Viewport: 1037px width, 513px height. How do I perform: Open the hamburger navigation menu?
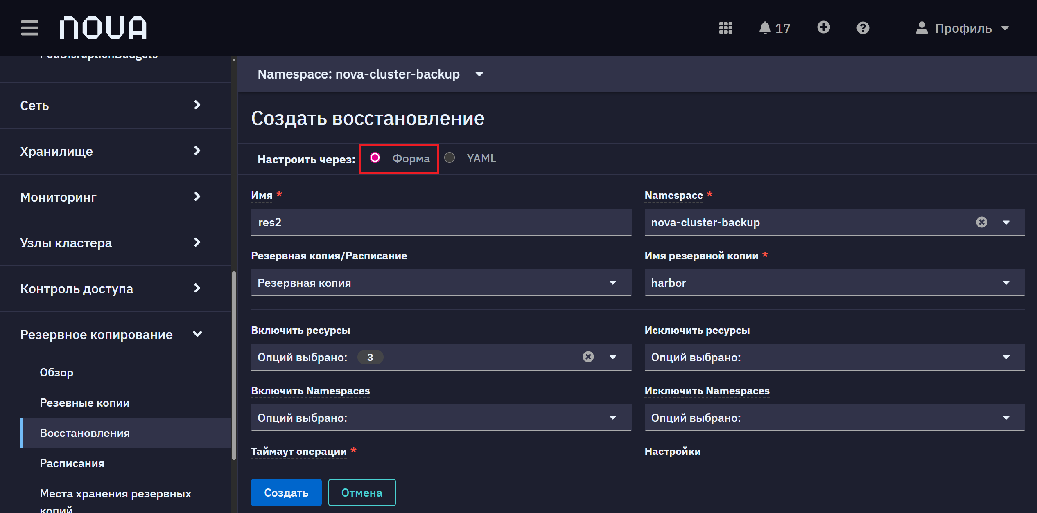pos(29,28)
